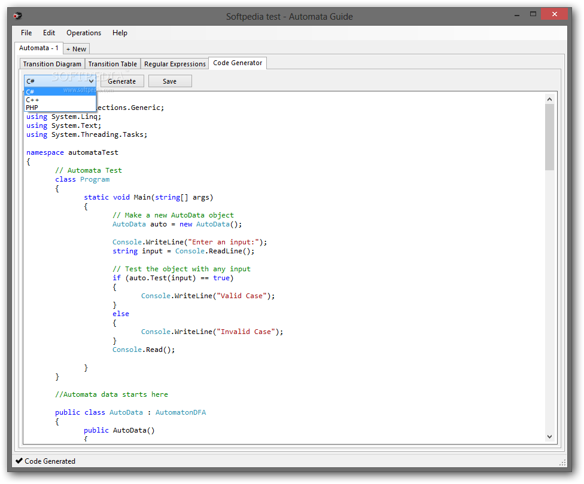
Task: Open the Edit menu
Action: pos(49,33)
